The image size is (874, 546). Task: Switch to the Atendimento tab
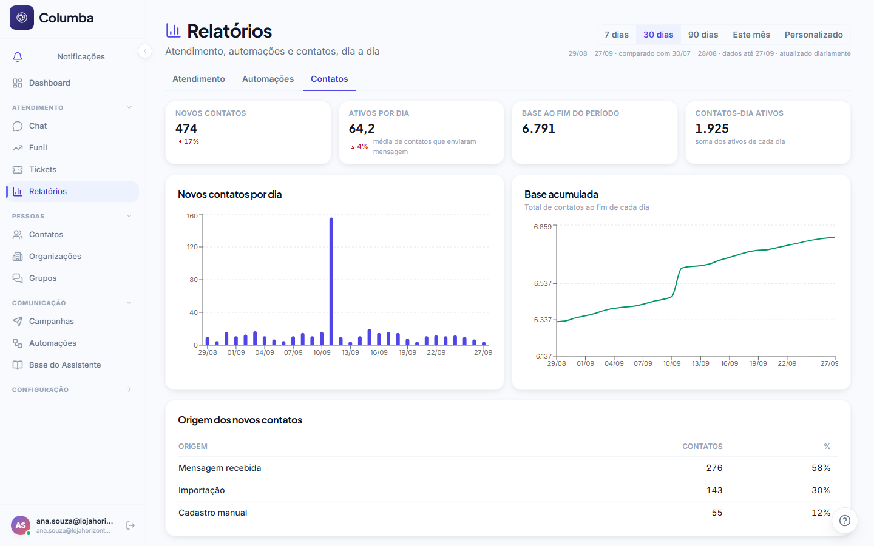[x=198, y=79]
